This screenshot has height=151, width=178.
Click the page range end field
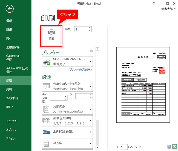[x=82, y=96]
